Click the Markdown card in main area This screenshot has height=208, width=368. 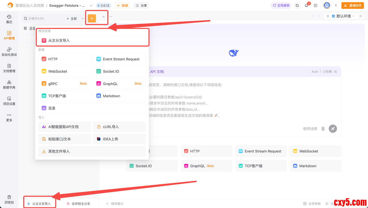[316, 166]
